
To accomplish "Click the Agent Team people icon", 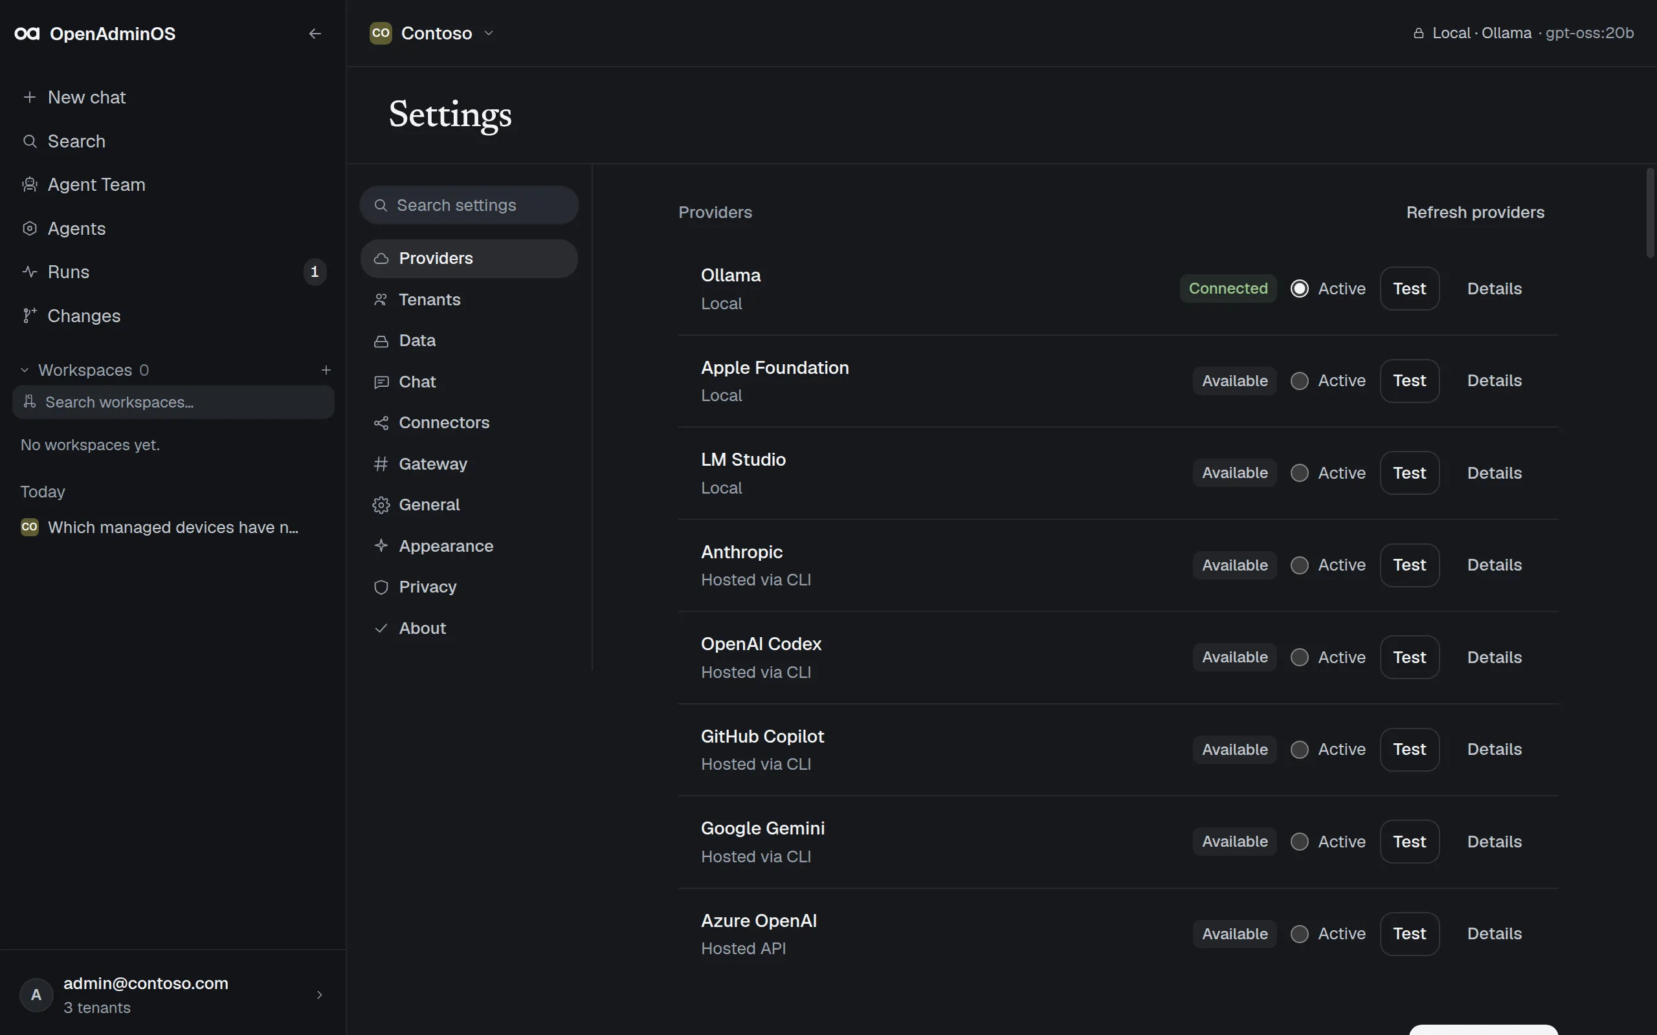I will pyautogui.click(x=29, y=185).
